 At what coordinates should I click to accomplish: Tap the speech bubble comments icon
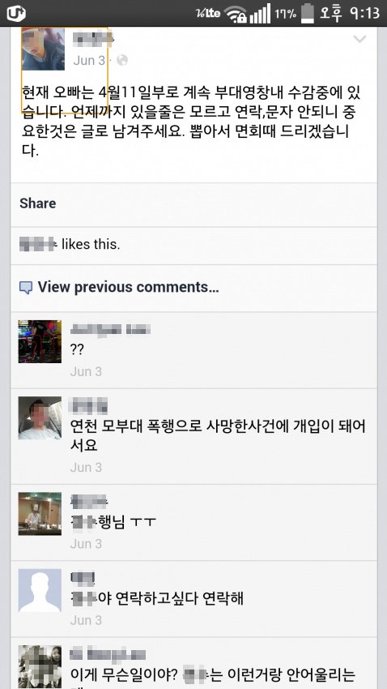pos(26,288)
